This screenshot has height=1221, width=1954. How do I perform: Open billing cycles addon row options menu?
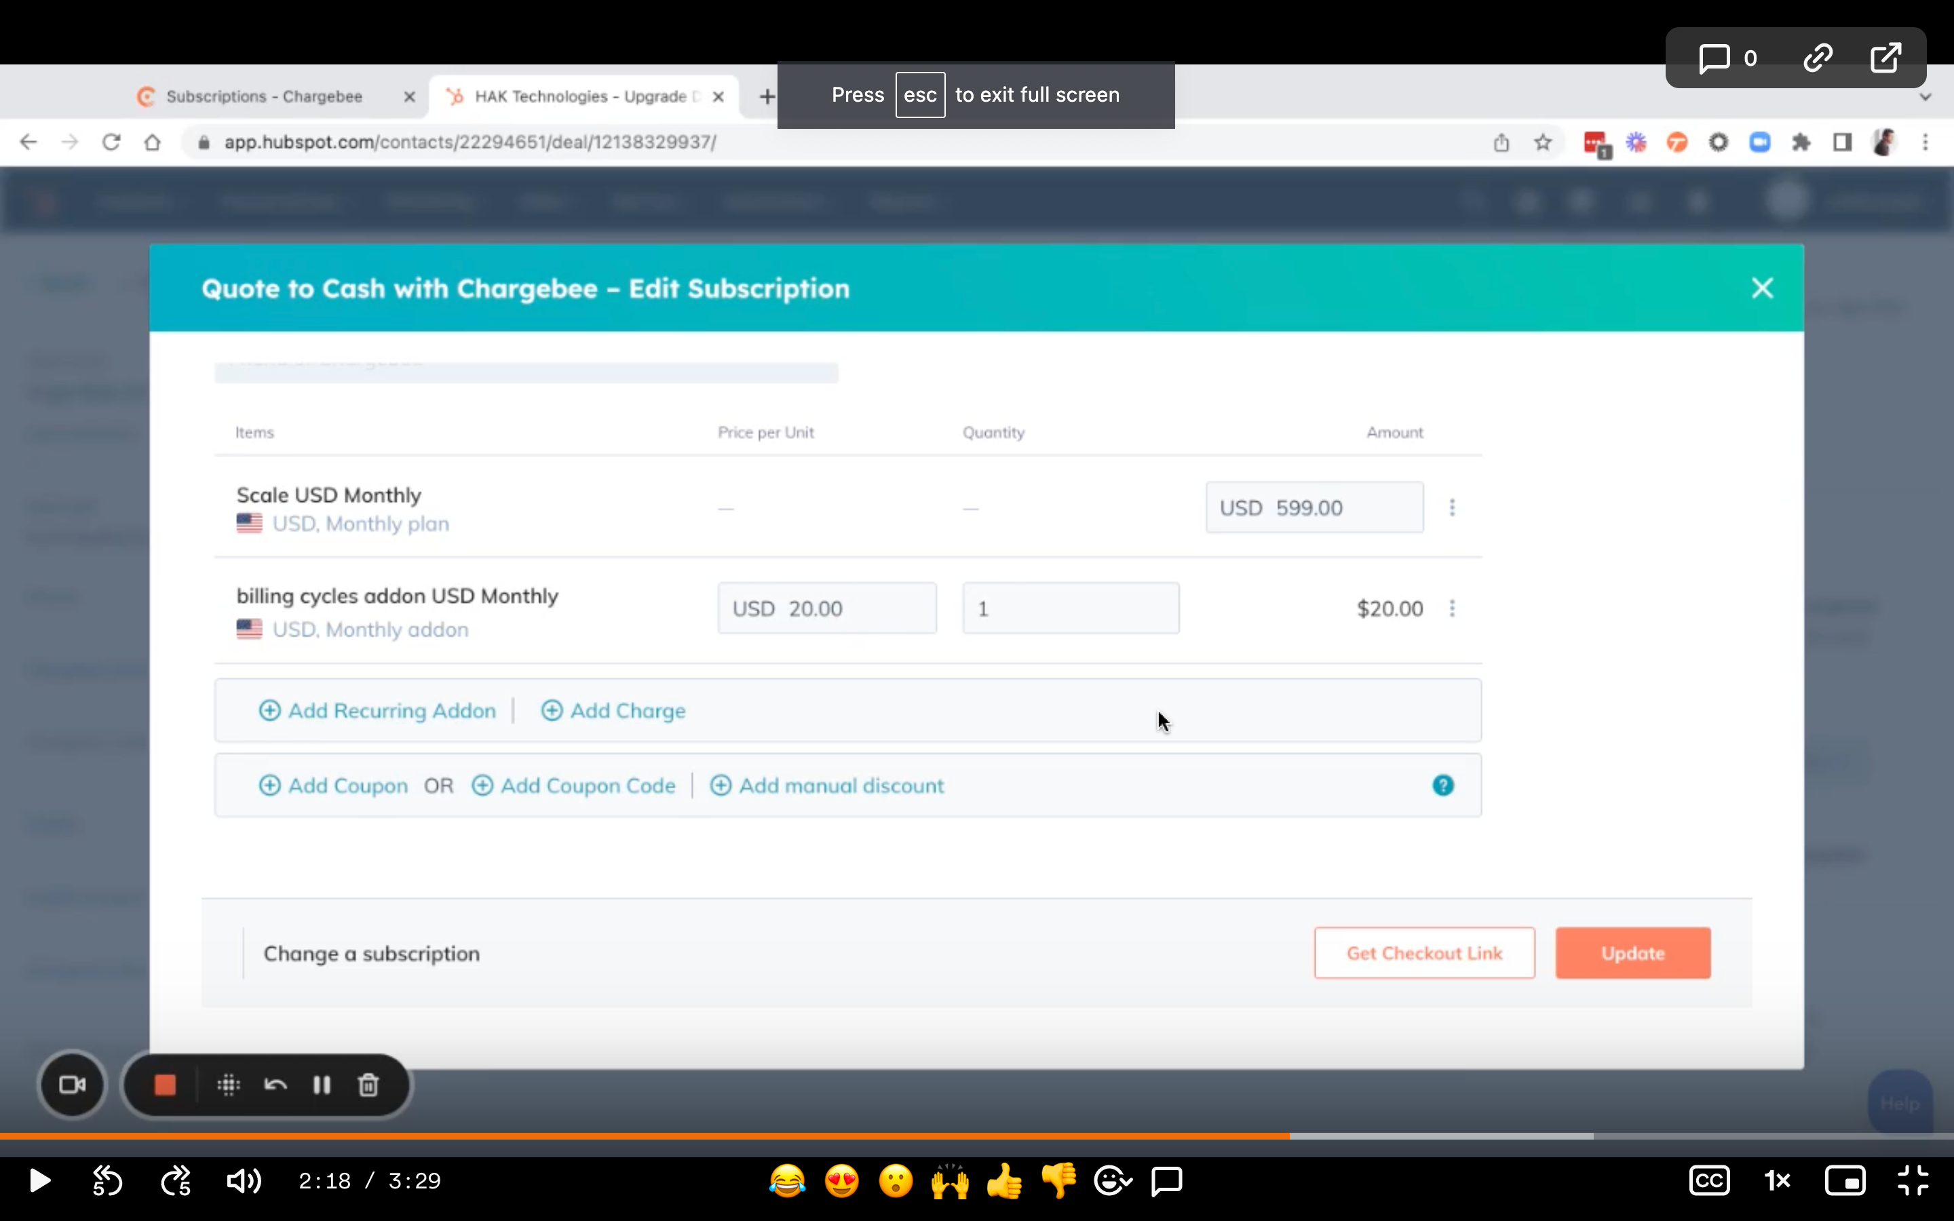click(1452, 608)
